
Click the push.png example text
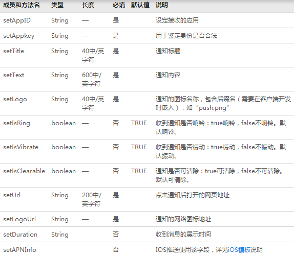tap(213, 108)
